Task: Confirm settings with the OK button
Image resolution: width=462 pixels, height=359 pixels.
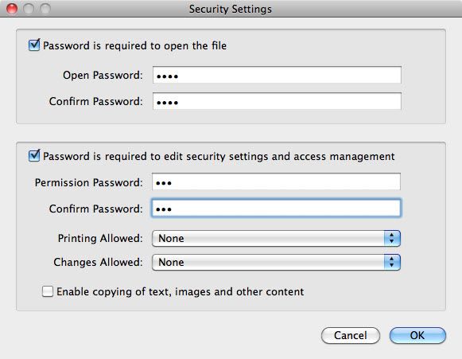Action: [x=417, y=335]
